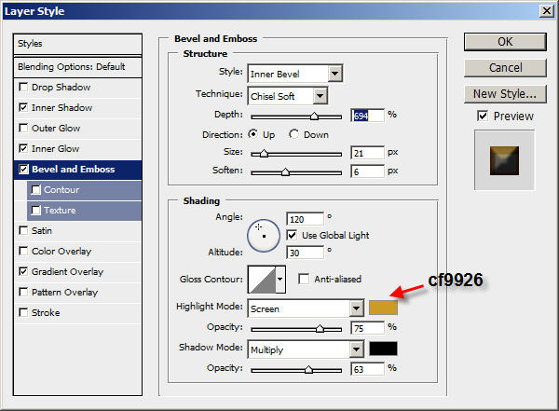Enable the Anti-aliased checkbox
This screenshot has height=411, width=559.
point(304,279)
